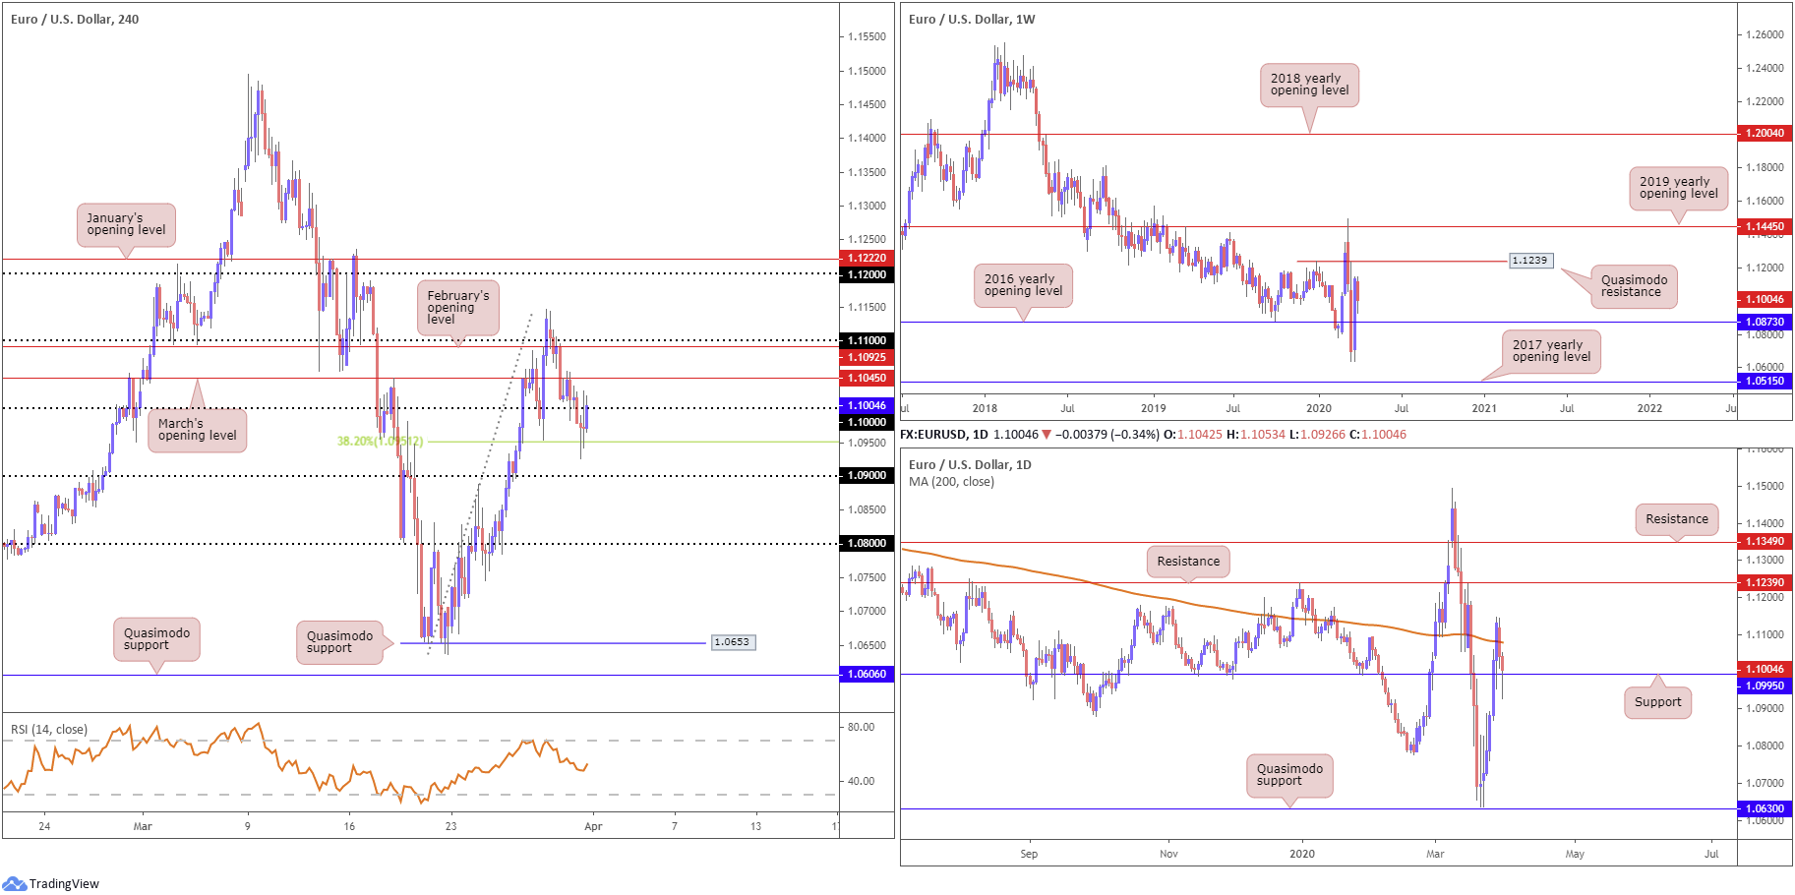Click the TradingView logo icon
This screenshot has height=895, width=1795.
[15, 883]
